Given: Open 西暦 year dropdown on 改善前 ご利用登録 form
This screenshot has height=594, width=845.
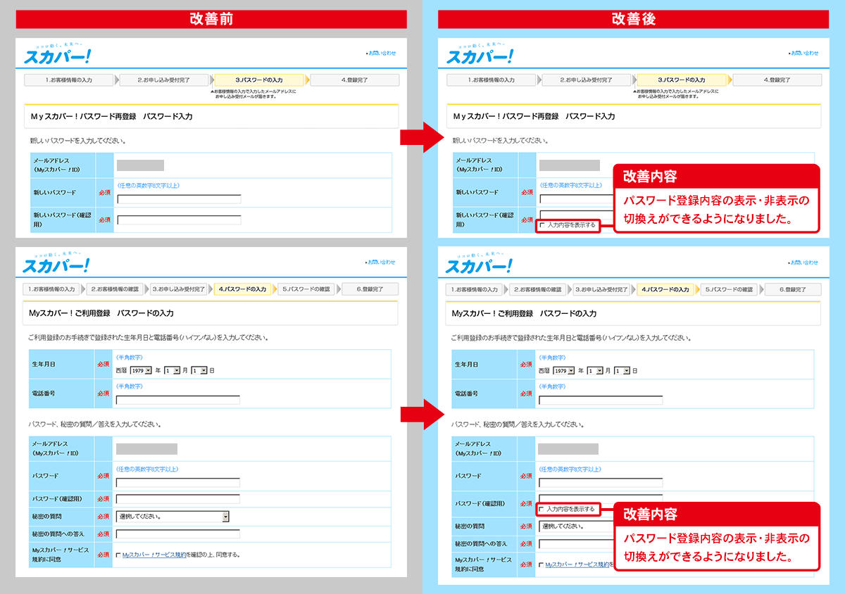Looking at the screenshot, I should click(x=142, y=370).
